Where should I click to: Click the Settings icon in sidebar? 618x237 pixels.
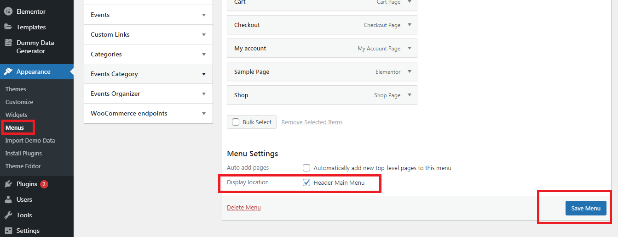[8, 231]
